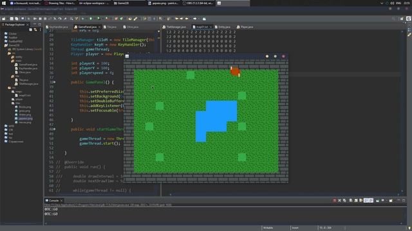412x231 pixels.
Task: Open KeyHandler.java in Package Explorer
Action: (26, 69)
